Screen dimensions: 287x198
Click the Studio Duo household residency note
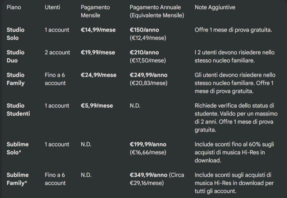[234, 56]
